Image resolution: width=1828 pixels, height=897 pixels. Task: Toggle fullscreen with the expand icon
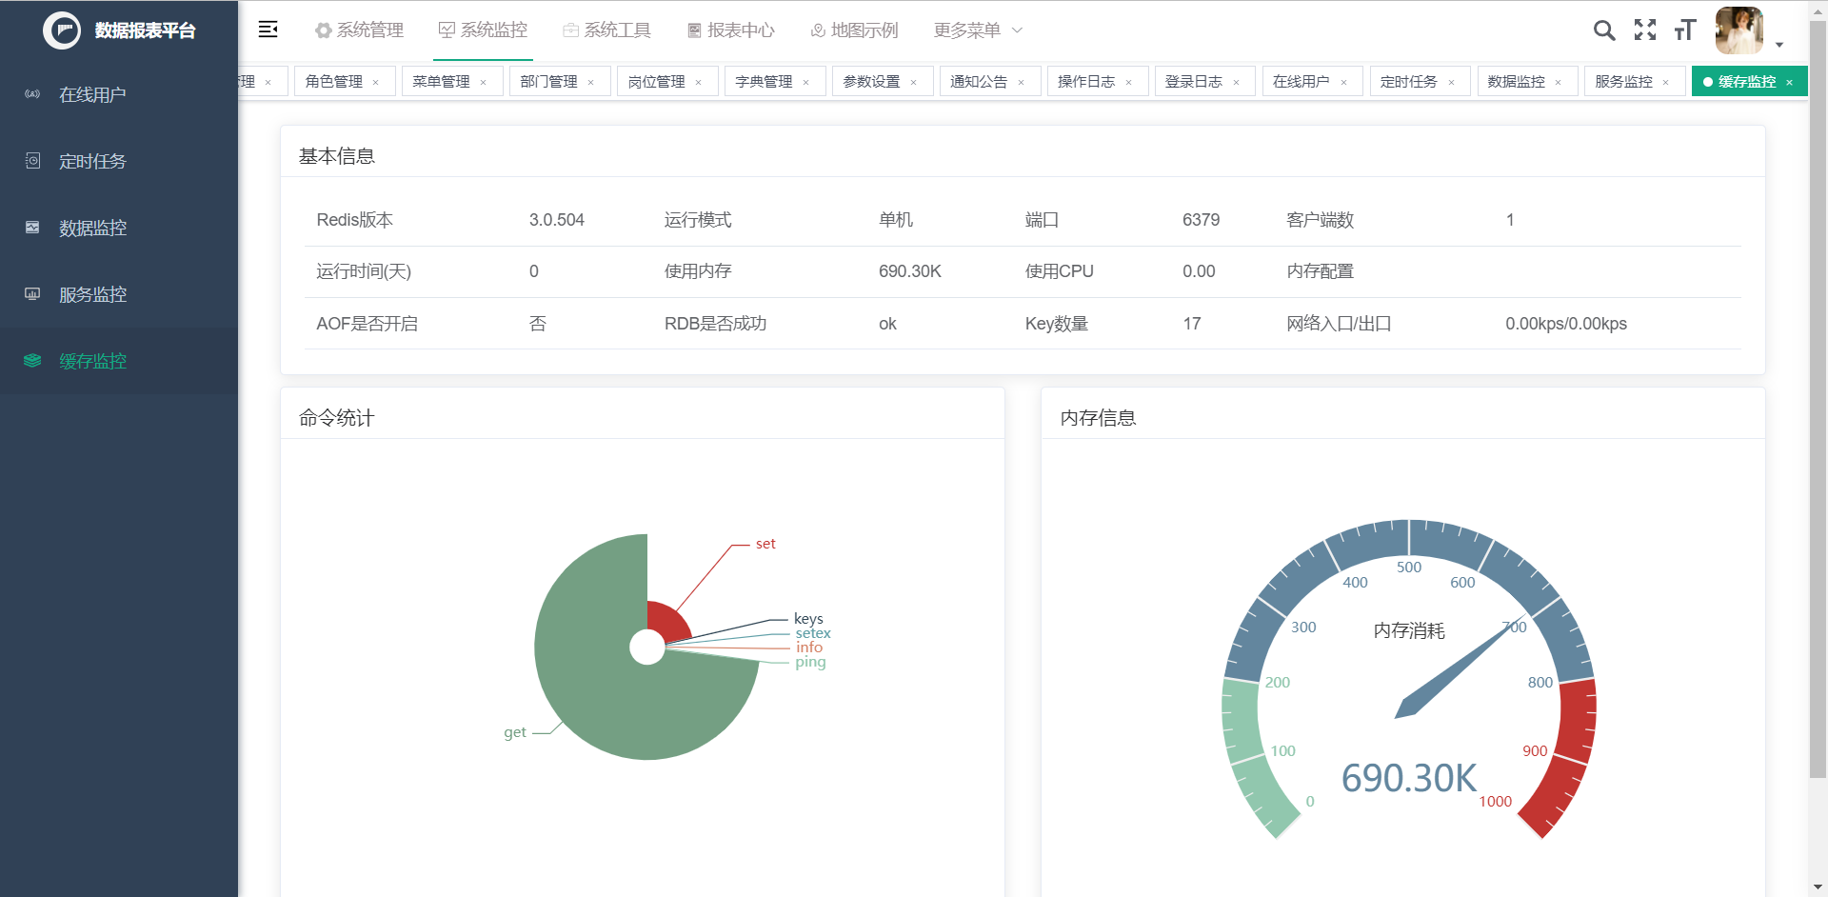coord(1645,30)
